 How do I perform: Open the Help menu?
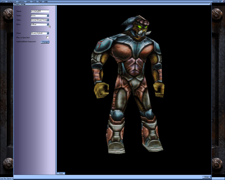point(46,1)
